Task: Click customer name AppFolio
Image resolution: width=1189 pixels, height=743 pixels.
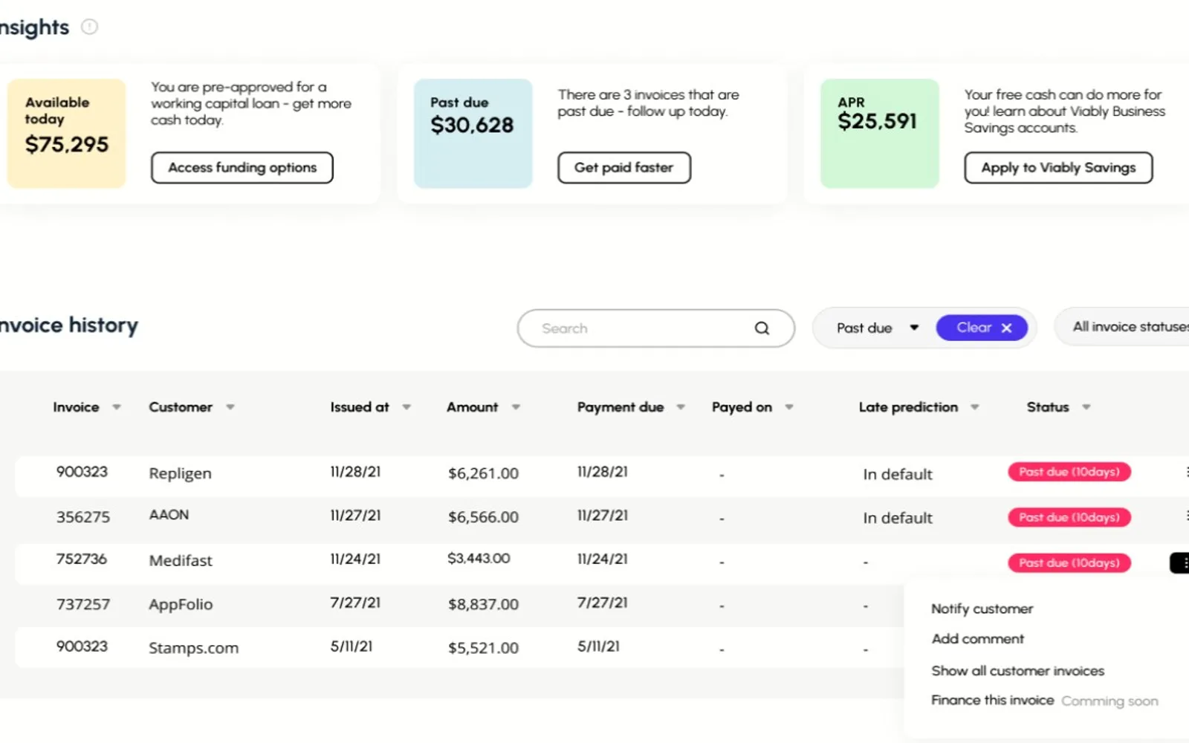Action: pos(181,605)
